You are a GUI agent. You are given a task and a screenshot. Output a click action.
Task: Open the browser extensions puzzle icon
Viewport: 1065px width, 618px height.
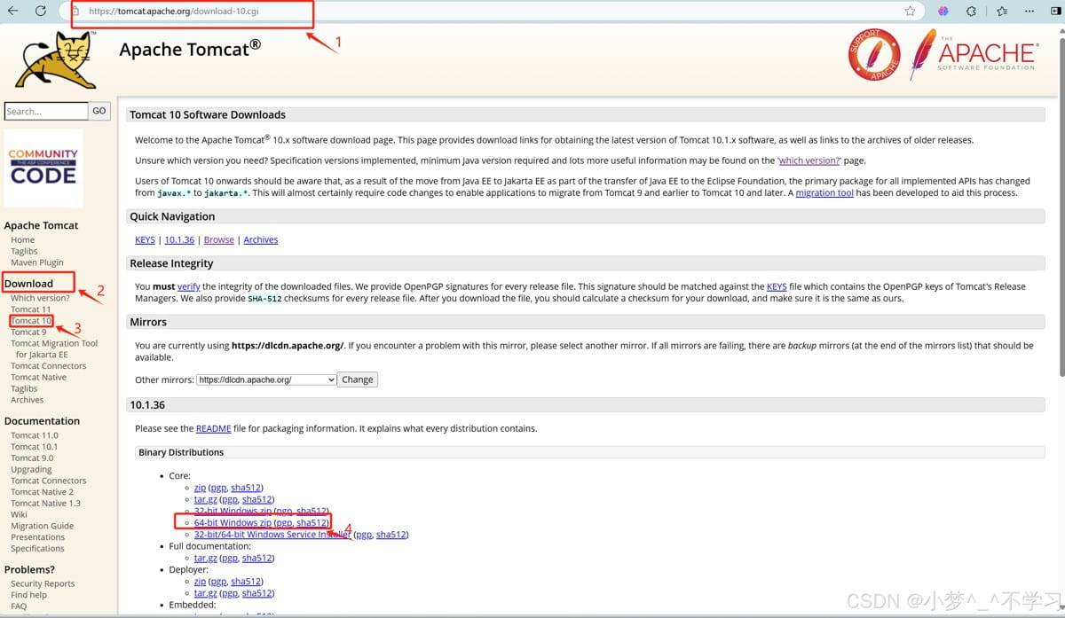(971, 12)
